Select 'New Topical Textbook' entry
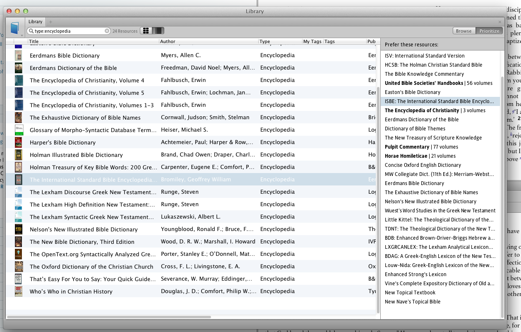This screenshot has width=521, height=332. (410, 293)
